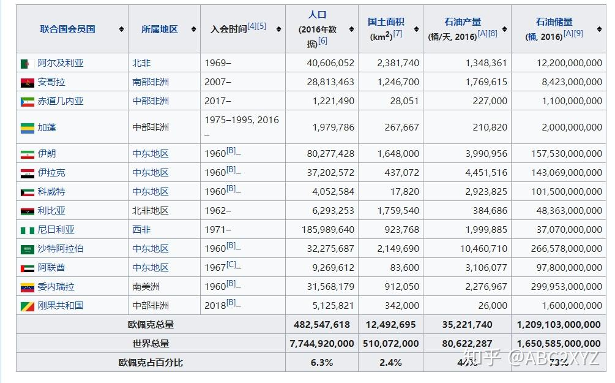The image size is (615, 383).
Task: Click the Algeria flag icon
Action: [x=27, y=63]
